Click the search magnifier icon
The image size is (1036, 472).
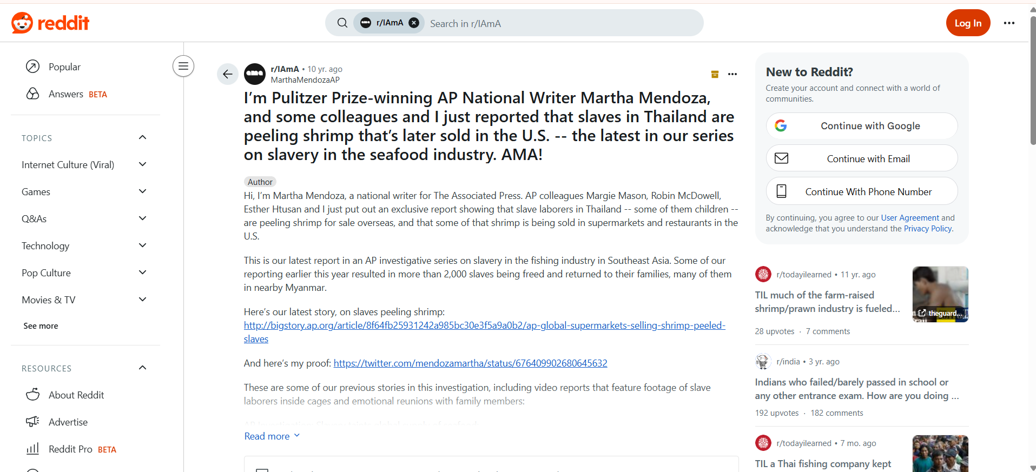click(x=342, y=23)
